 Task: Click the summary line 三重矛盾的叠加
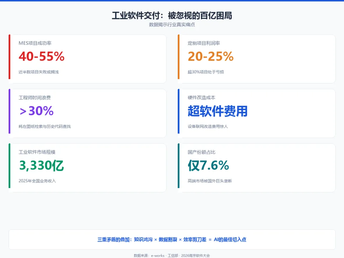pos(172,240)
